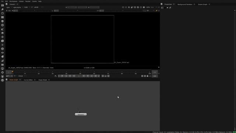Open the Time nodes clock icon
Screen dimensions: 236x133
pyautogui.click(x=3, y=13)
